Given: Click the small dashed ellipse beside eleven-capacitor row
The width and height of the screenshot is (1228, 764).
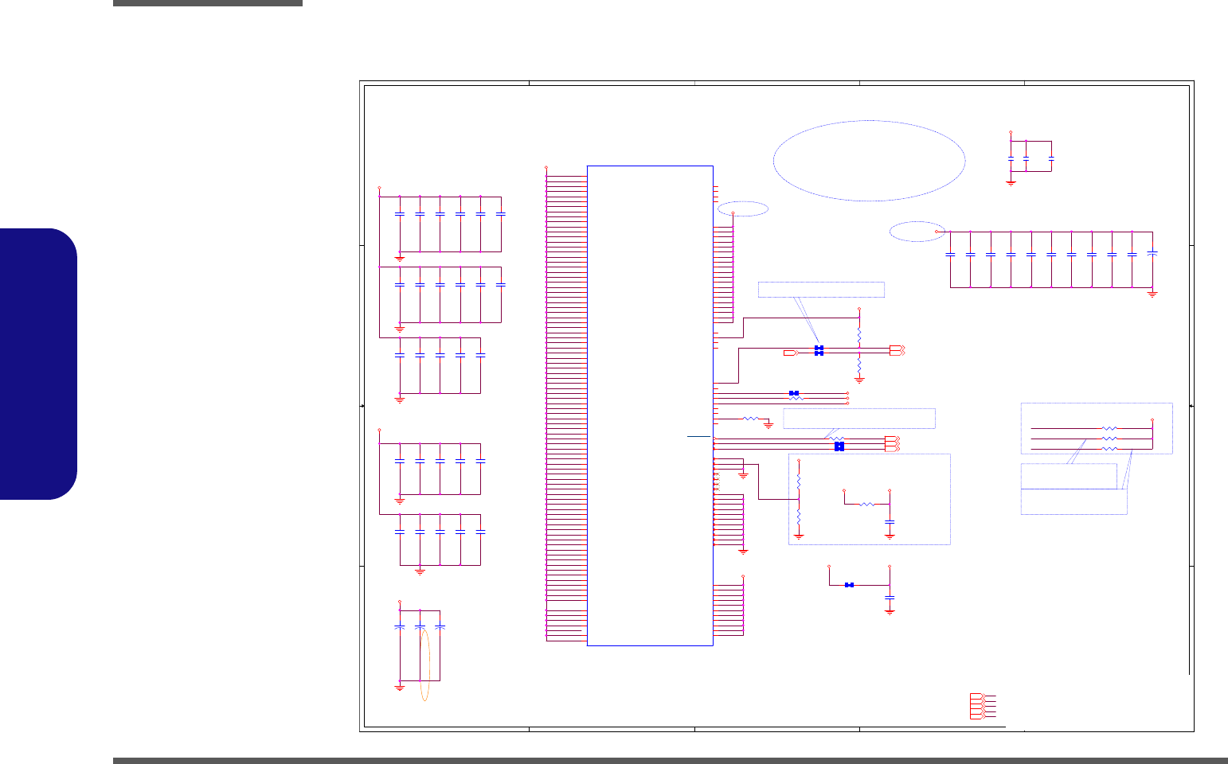Looking at the screenshot, I should pos(917,232).
